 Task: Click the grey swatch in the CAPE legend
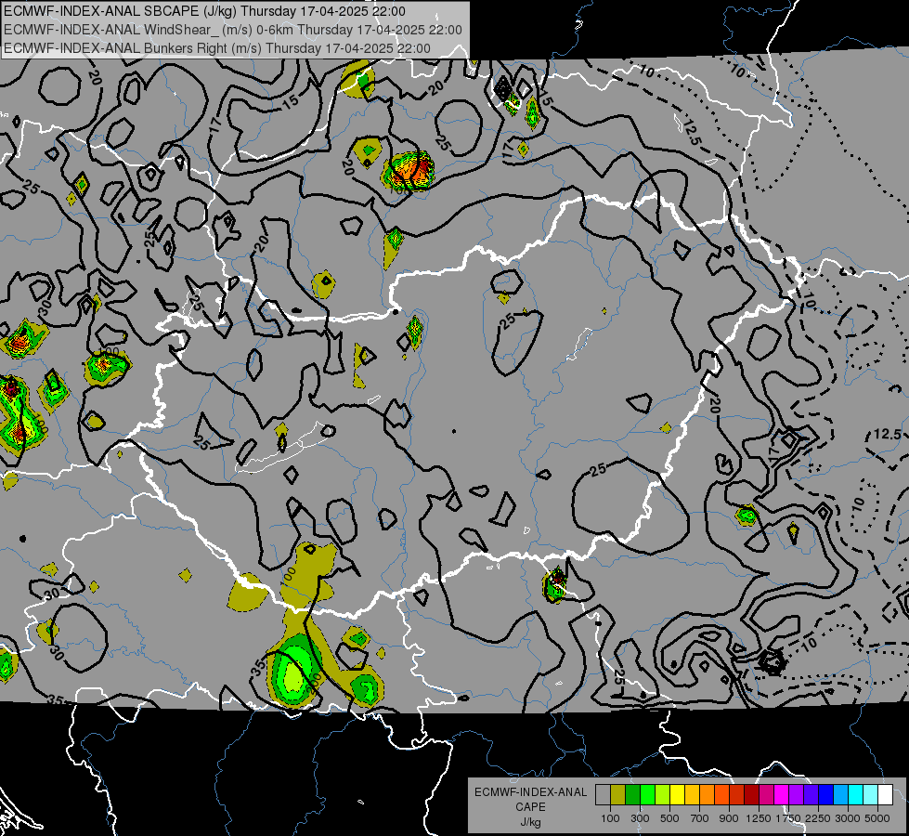[x=603, y=795]
